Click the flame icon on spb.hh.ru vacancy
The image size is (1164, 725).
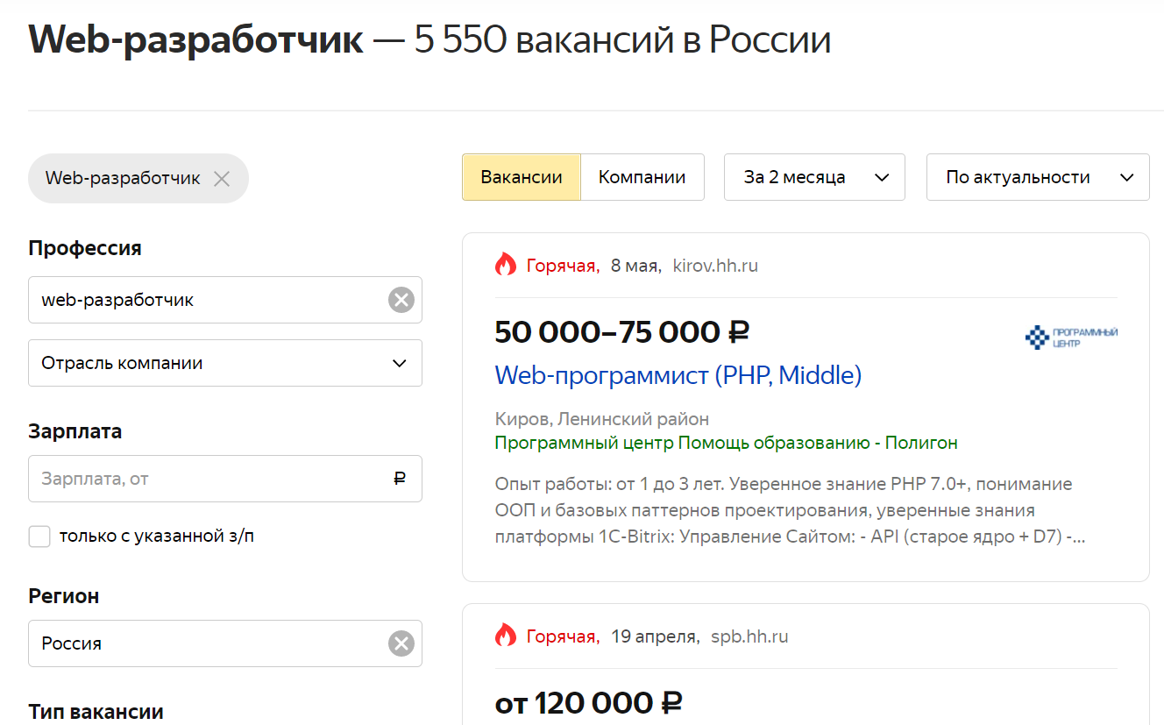(506, 636)
